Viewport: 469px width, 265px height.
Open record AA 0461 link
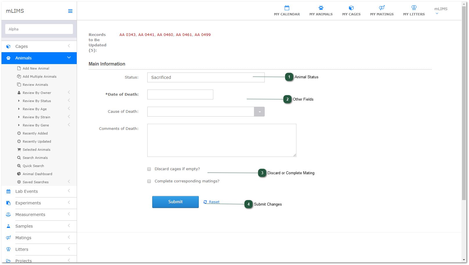184,35
